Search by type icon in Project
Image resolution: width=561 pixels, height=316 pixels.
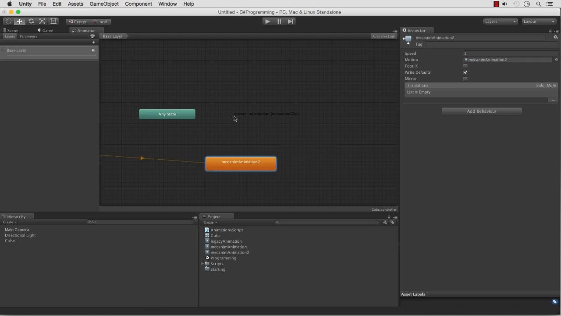(385, 223)
